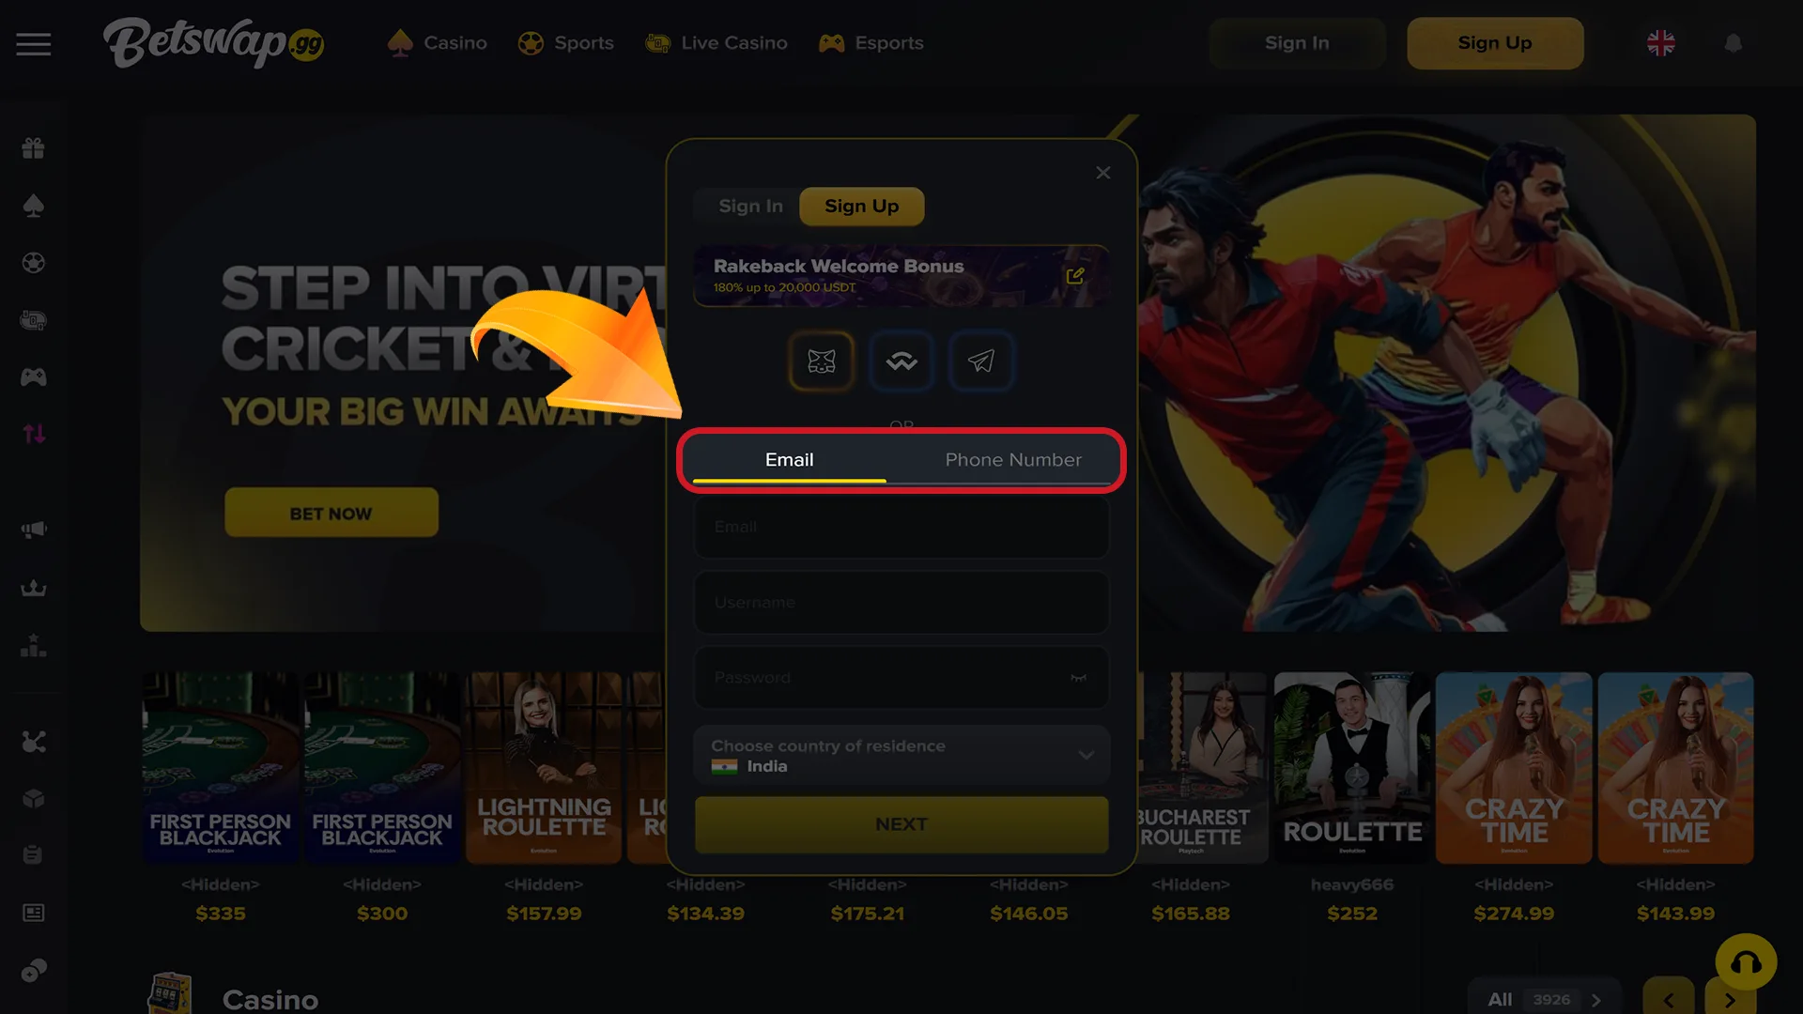Viewport: 1803px width, 1014px height.
Task: Toggle to Sign In mode
Action: coord(750,205)
